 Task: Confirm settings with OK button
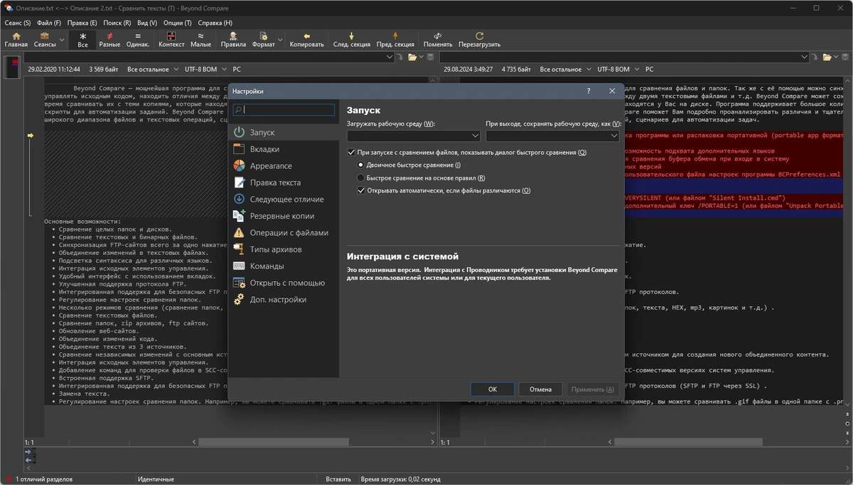coord(493,389)
